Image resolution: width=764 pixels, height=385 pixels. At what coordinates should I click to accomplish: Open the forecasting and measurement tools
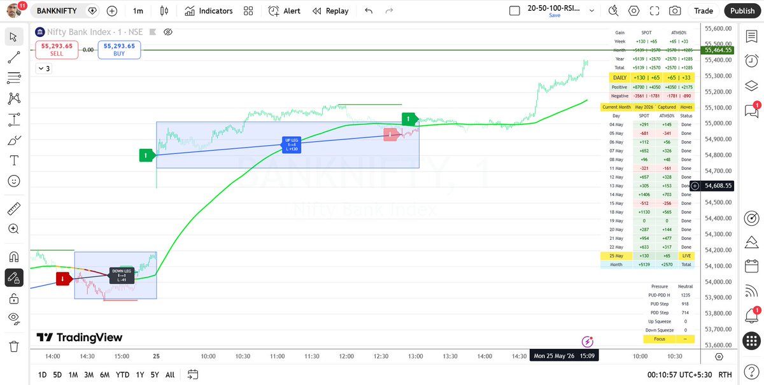[13, 119]
